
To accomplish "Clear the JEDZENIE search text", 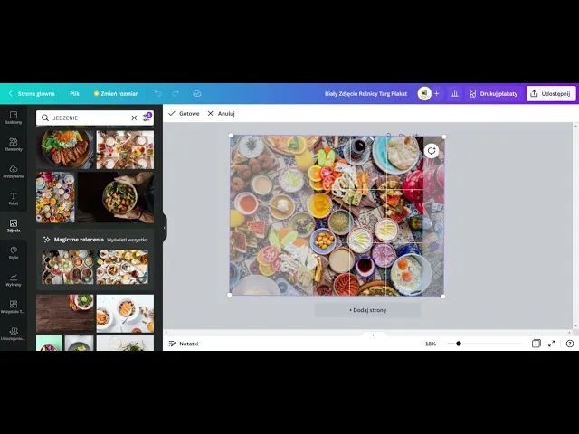I will 134,118.
